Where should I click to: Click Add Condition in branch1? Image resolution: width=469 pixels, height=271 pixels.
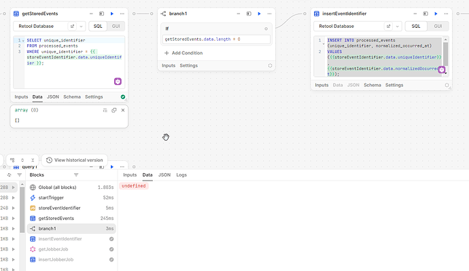pyautogui.click(x=184, y=53)
